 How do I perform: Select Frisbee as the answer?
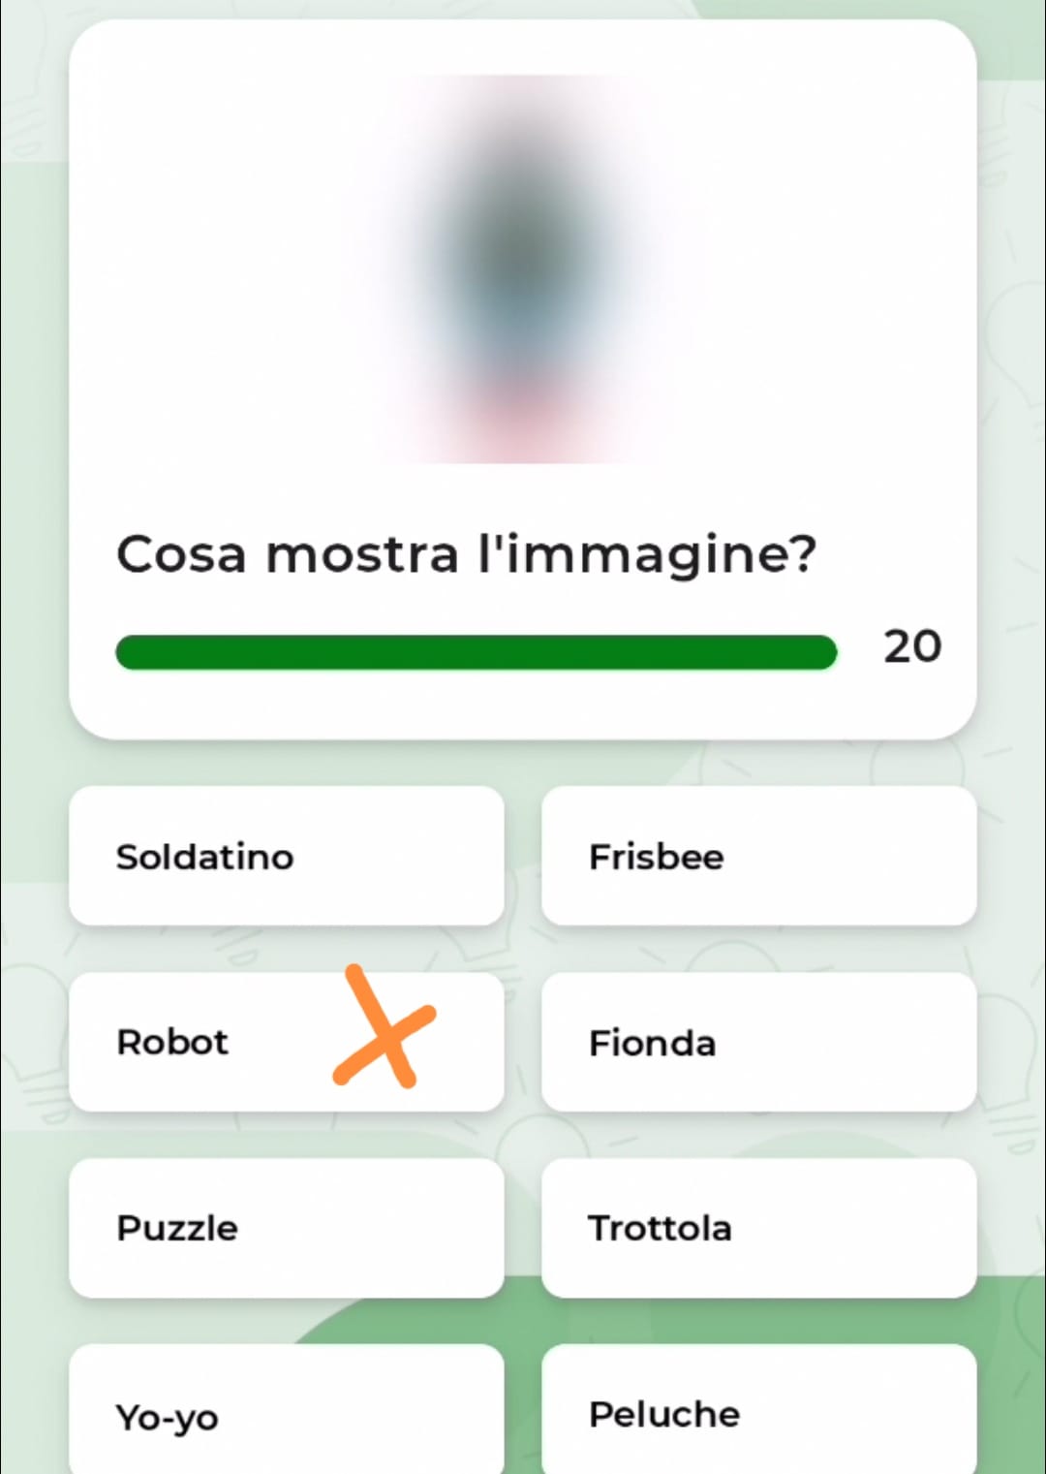[758, 856]
